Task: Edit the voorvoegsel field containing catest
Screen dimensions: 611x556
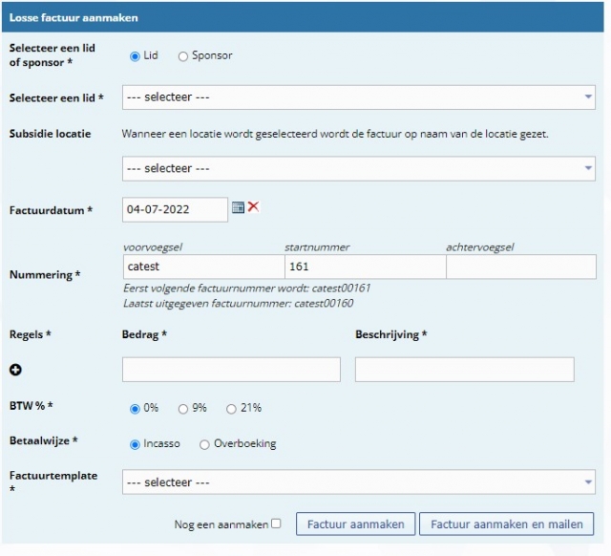Action: click(202, 267)
